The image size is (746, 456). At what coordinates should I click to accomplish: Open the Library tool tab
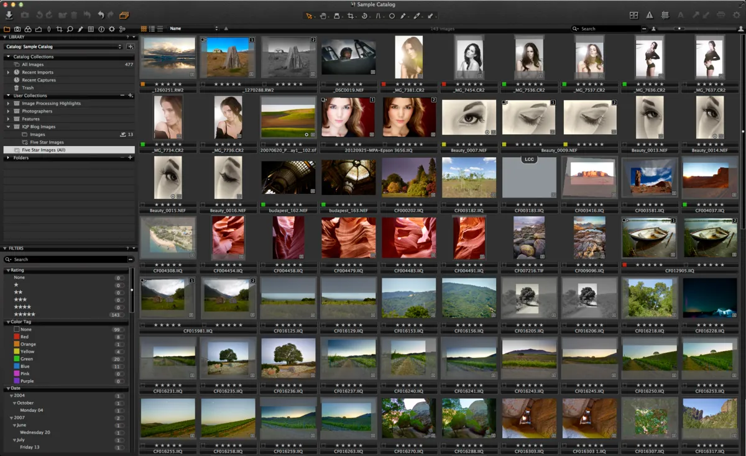[9, 29]
